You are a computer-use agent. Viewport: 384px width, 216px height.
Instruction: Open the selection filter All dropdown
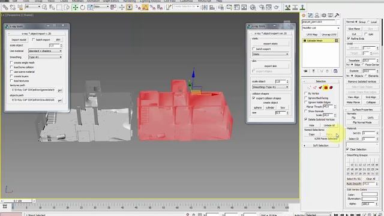point(32,7)
